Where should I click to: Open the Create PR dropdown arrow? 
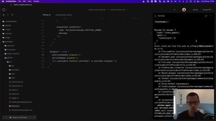(212, 10)
